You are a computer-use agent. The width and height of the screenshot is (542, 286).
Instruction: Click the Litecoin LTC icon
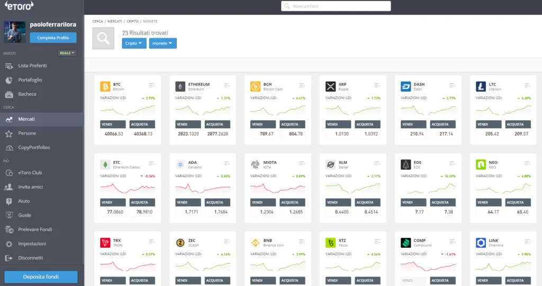coord(481,86)
